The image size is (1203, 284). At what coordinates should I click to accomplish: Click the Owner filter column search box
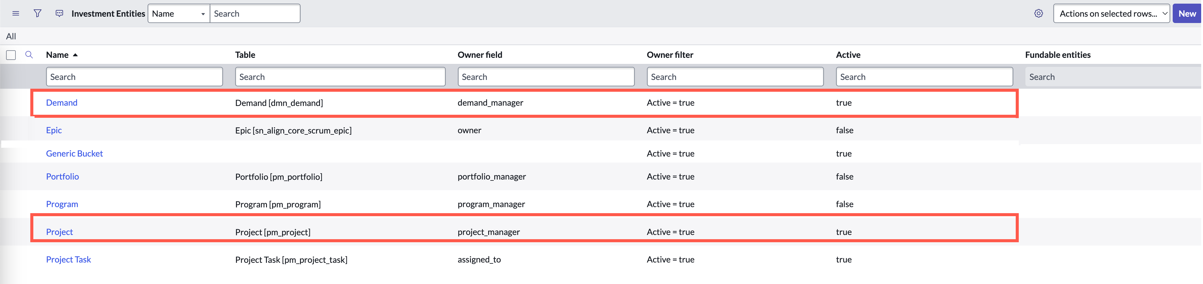pos(735,77)
